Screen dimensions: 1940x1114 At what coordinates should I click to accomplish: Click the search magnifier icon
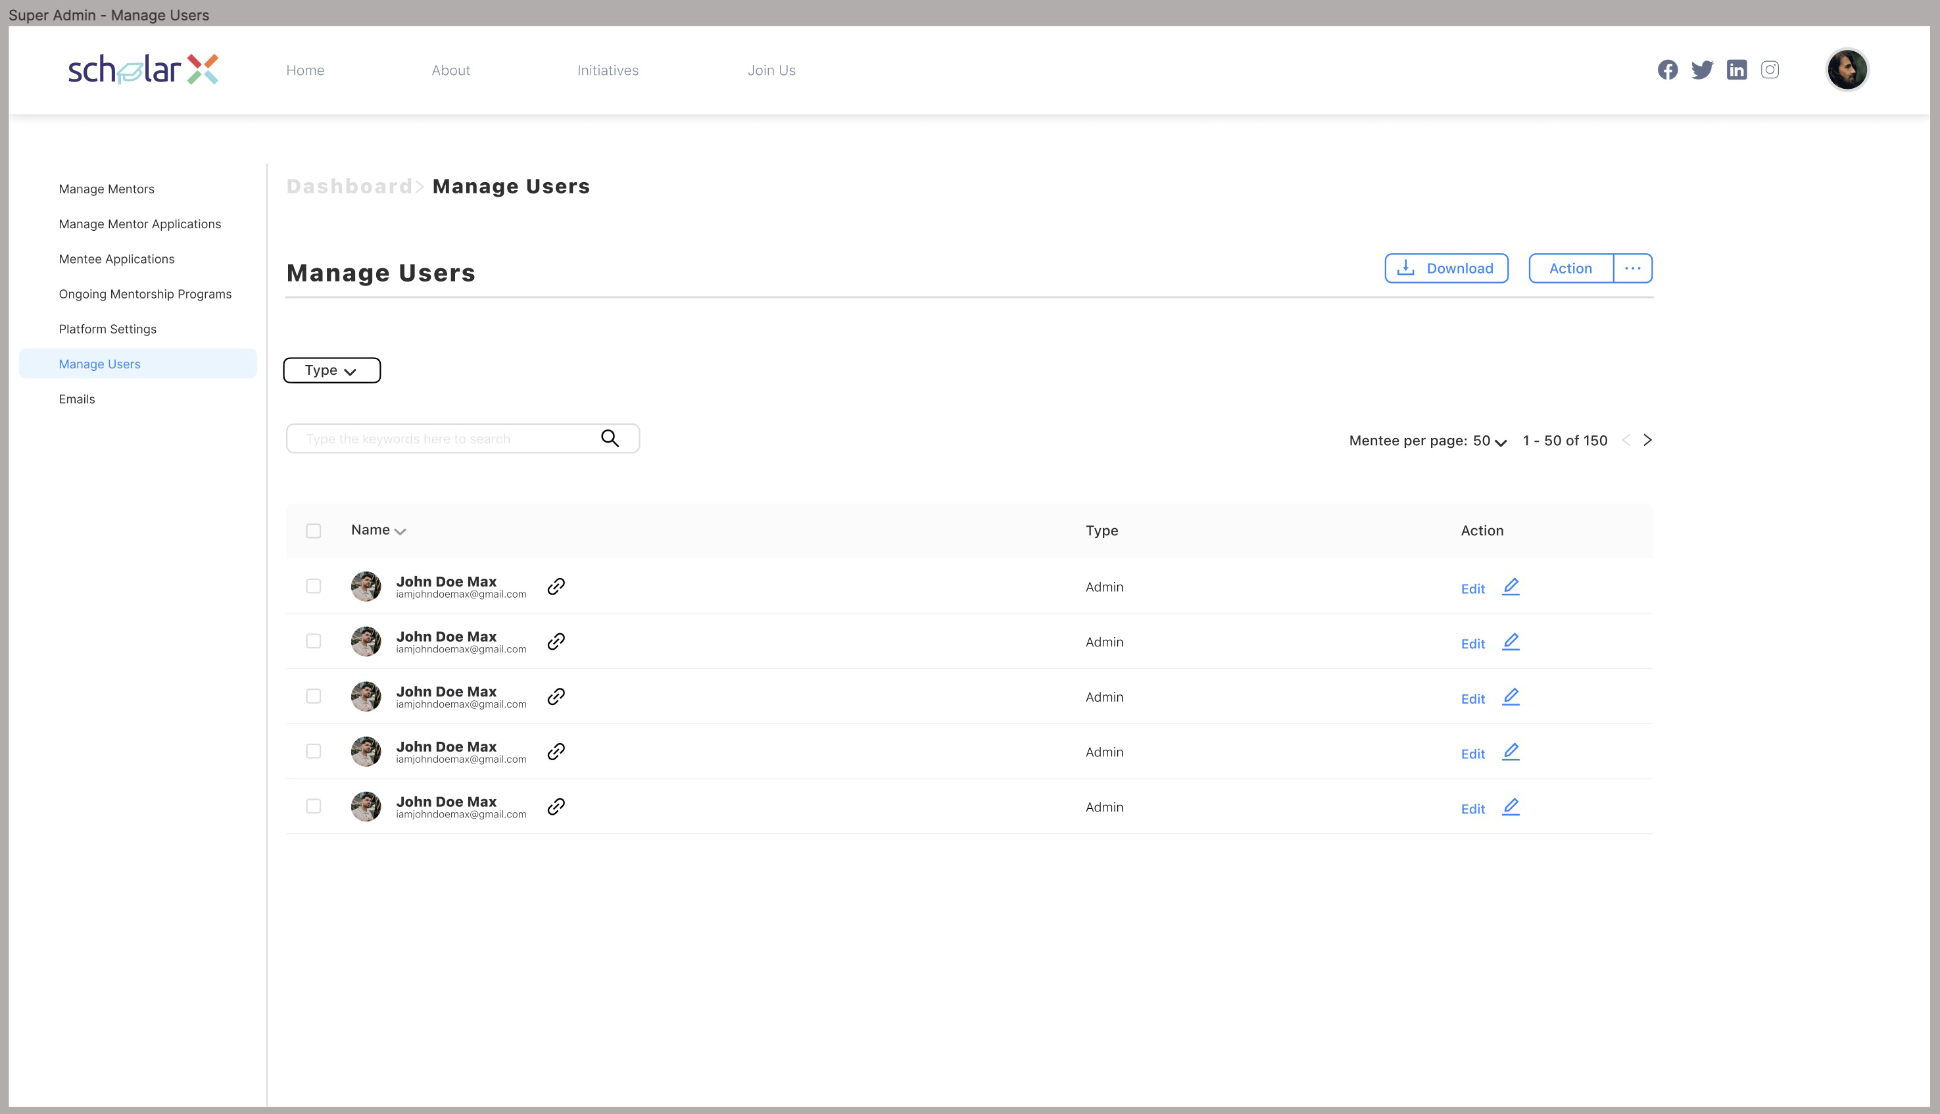[610, 438]
